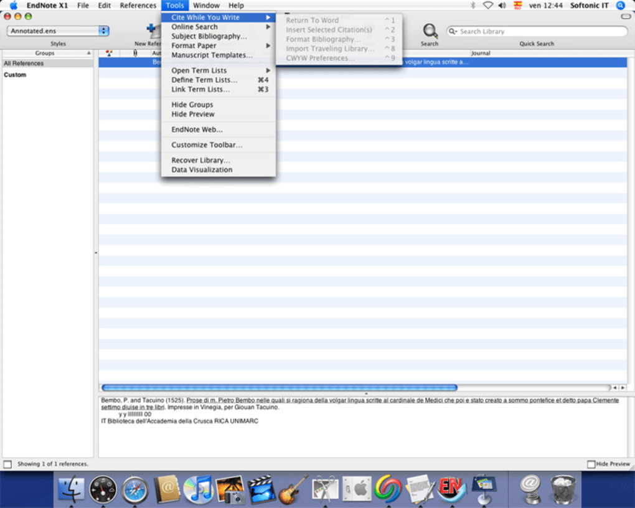
Task: Select the All References group
Action: pos(47,63)
